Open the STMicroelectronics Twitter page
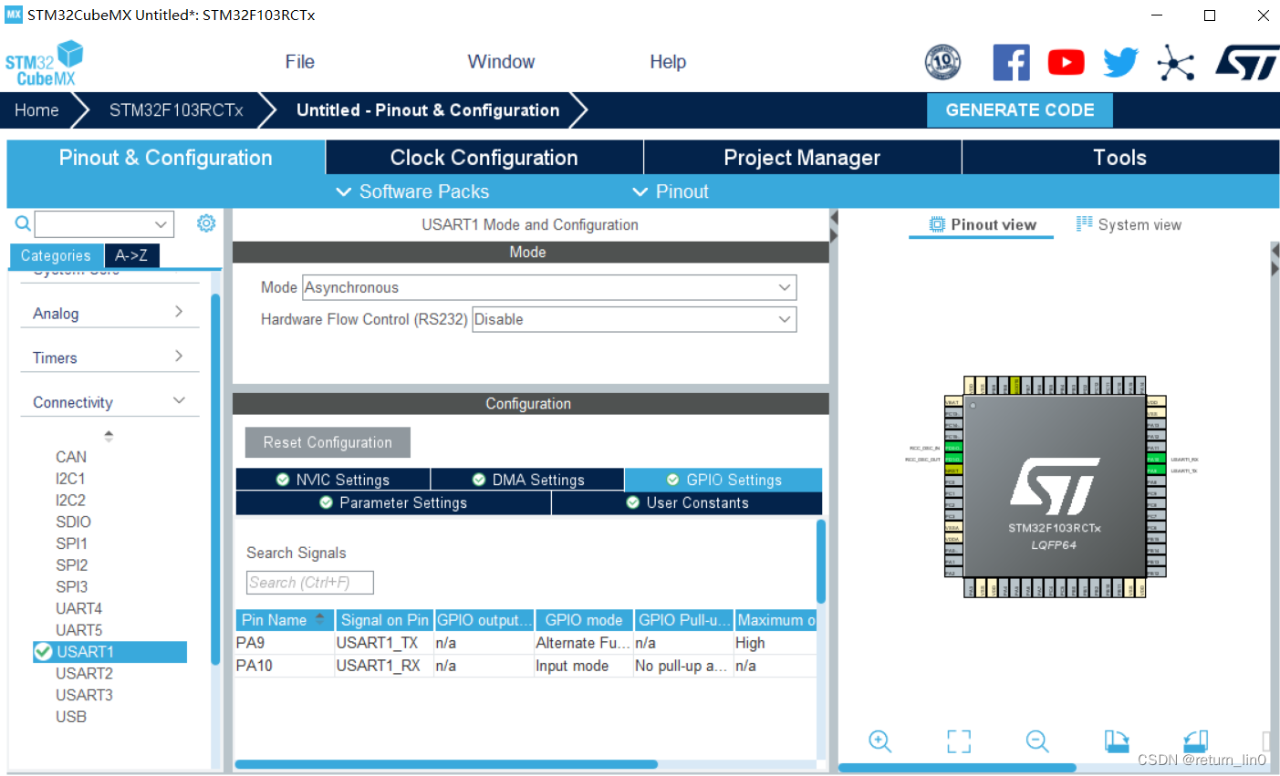 pyautogui.click(x=1120, y=62)
